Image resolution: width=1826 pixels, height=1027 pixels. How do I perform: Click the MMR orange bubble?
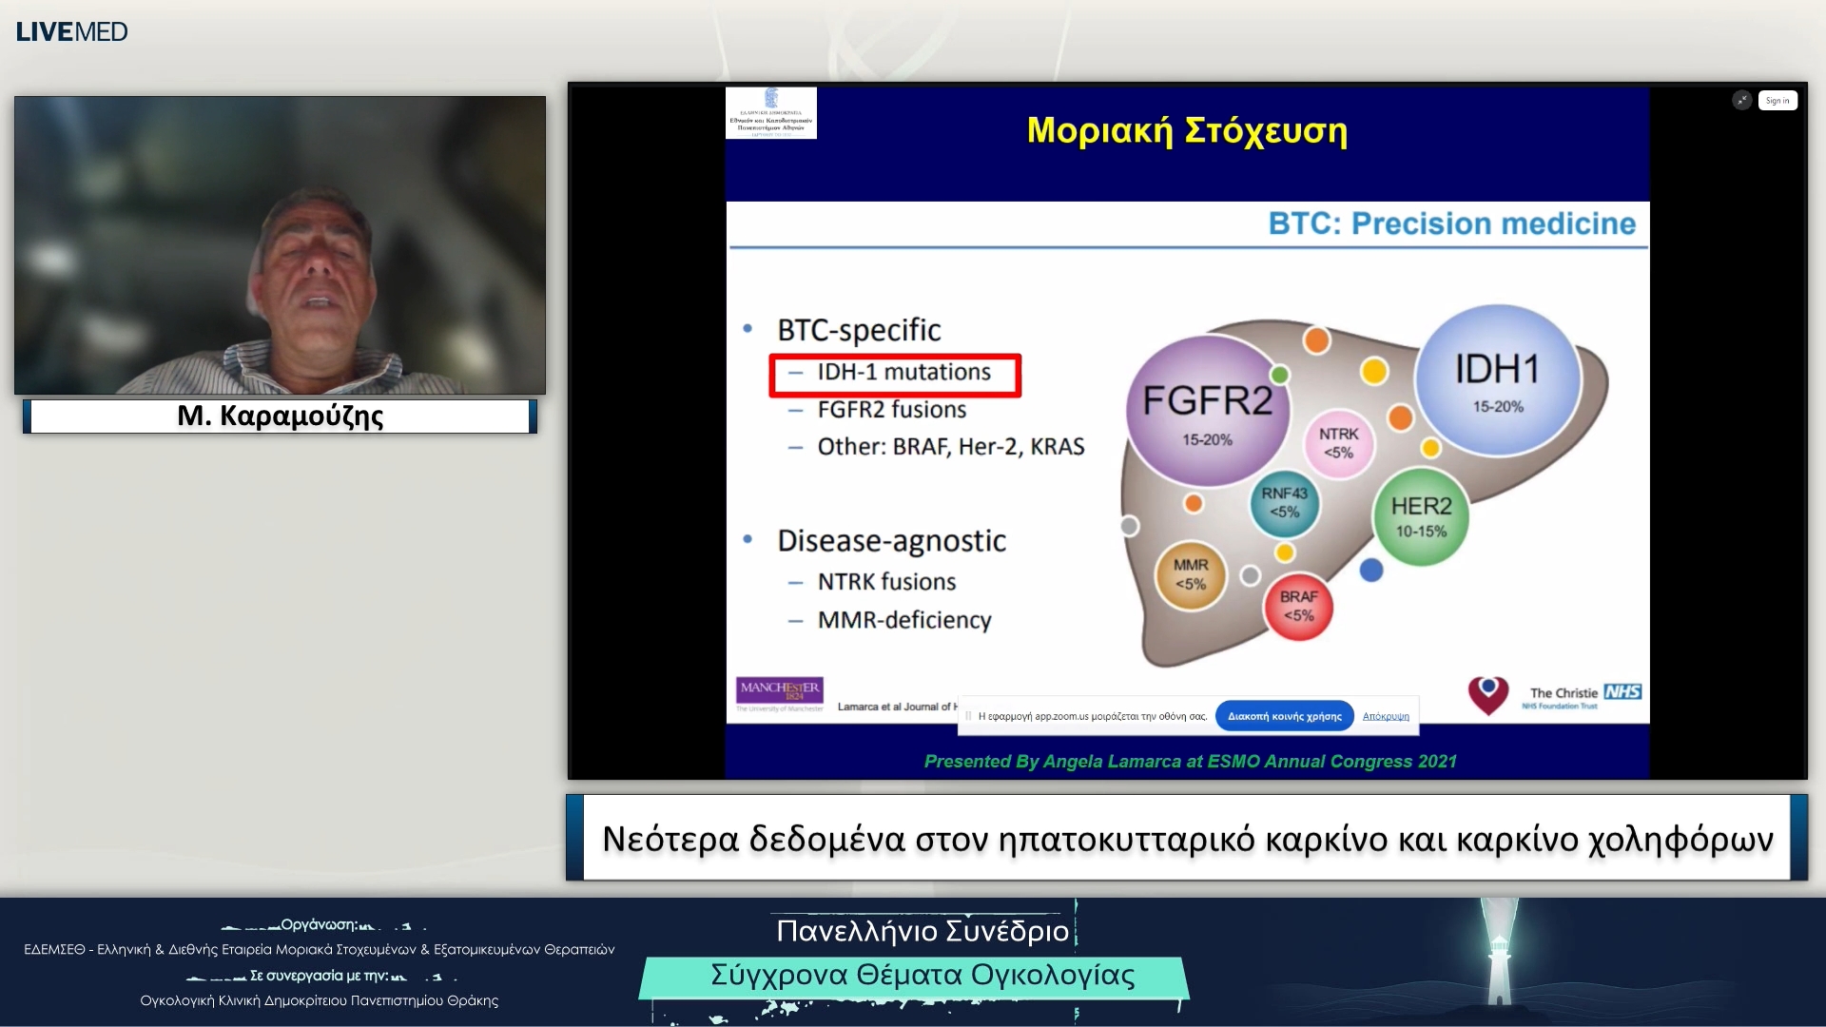click(x=1190, y=574)
